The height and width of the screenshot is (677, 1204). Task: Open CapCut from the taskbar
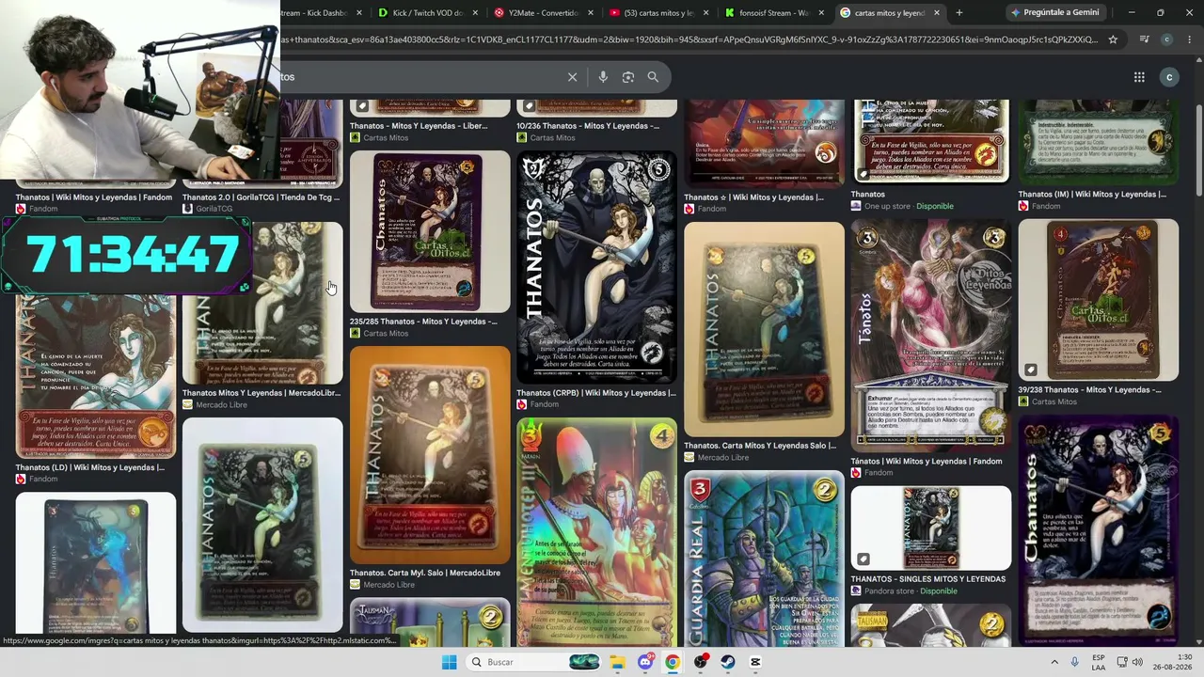click(755, 662)
